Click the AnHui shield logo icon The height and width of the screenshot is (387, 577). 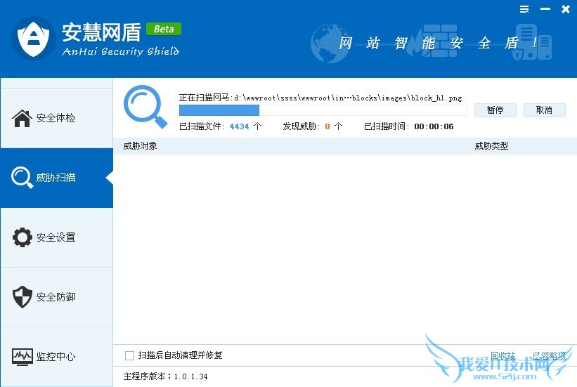tap(34, 39)
